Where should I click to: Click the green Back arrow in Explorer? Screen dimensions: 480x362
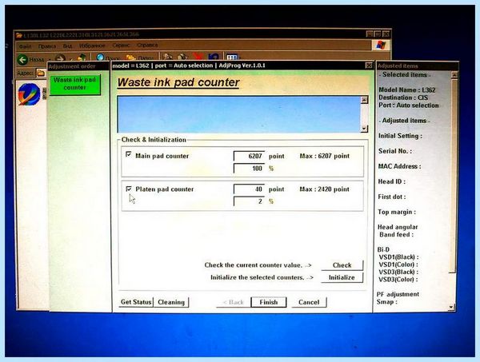pyautogui.click(x=22, y=60)
